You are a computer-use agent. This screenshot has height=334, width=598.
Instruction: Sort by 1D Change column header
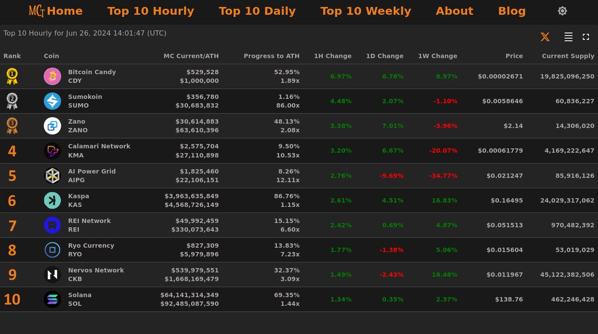tap(385, 56)
